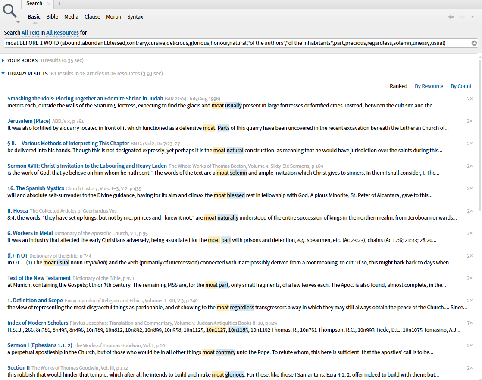Switch to the Media search type

click(x=71, y=16)
